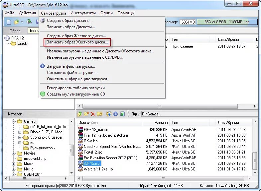Click disc icon of Need For Speed Most Wanted
261x191 pixels.
[x=80, y=146]
